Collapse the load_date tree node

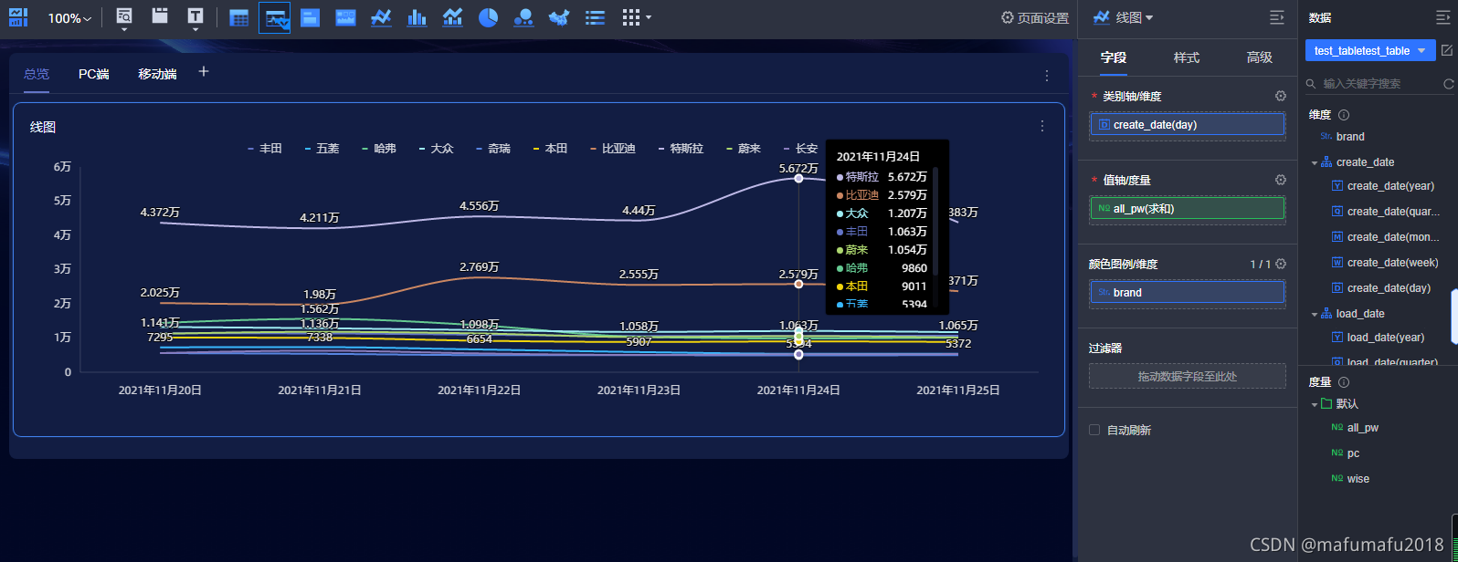pyautogui.click(x=1315, y=314)
